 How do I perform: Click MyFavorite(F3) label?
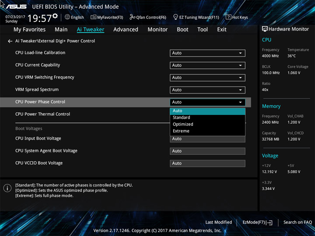click(x=110, y=17)
